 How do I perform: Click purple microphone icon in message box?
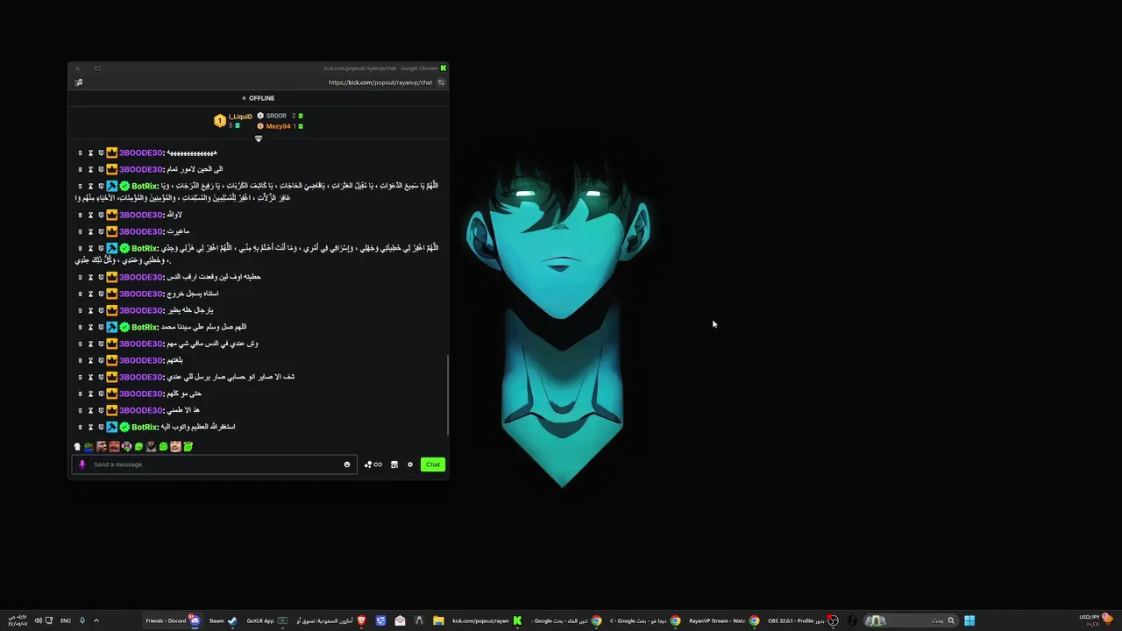(82, 464)
